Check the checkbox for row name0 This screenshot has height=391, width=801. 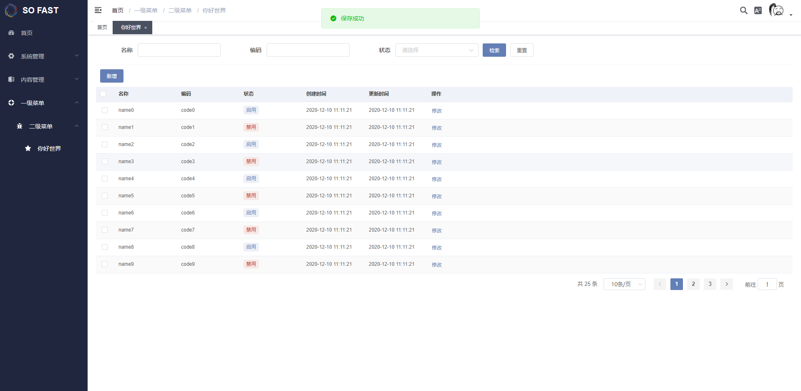click(x=105, y=110)
